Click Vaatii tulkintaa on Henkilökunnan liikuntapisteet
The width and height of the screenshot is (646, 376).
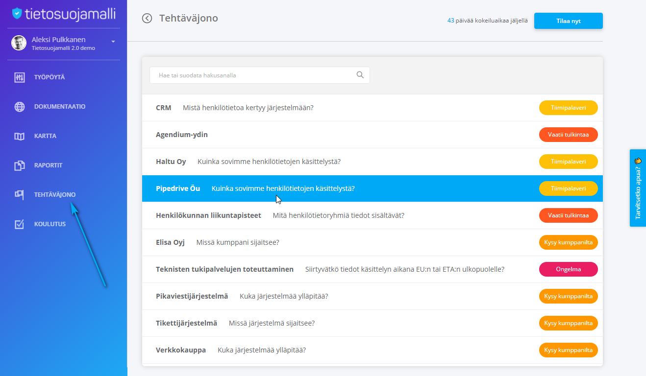pyautogui.click(x=569, y=215)
